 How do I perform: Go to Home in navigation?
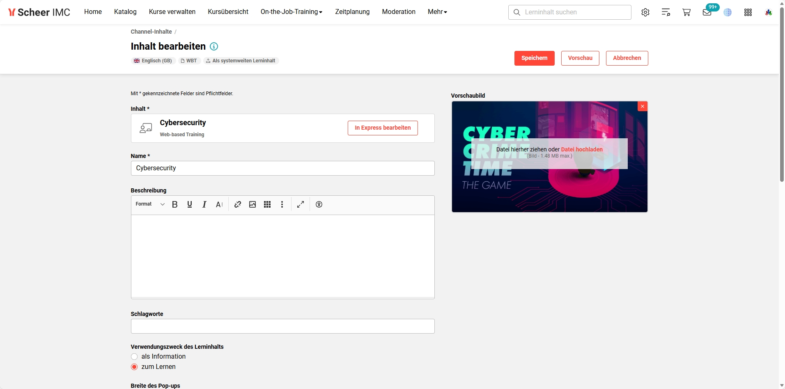93,12
